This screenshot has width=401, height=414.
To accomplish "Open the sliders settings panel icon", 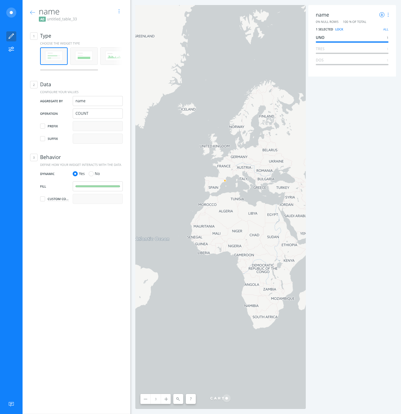I will 11,49.
